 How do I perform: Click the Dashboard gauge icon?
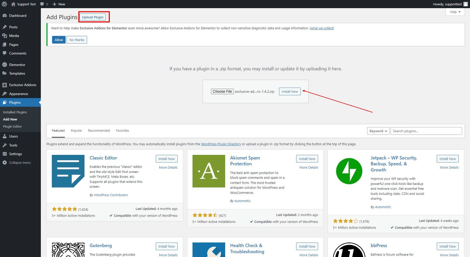click(5, 16)
